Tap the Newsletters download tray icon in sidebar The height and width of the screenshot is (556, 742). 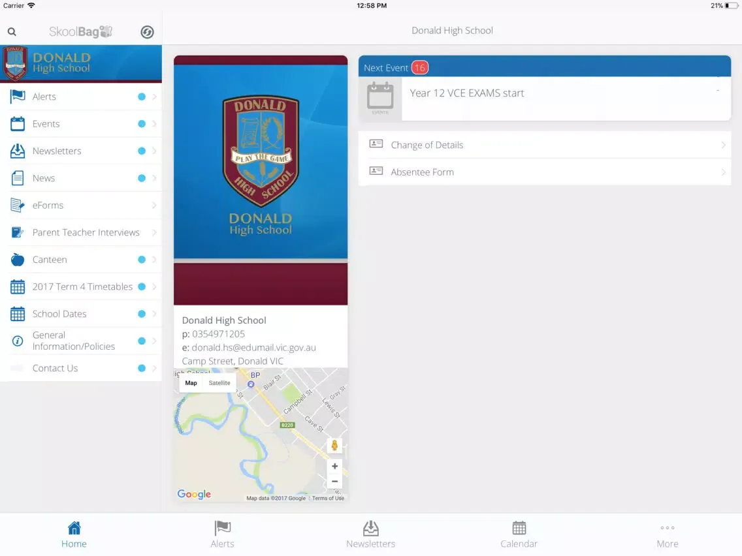click(x=18, y=151)
